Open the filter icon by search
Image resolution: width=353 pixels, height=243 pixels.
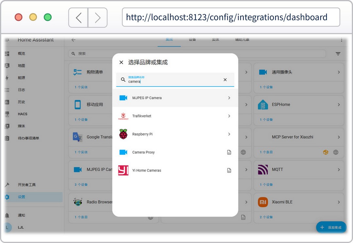(x=338, y=54)
